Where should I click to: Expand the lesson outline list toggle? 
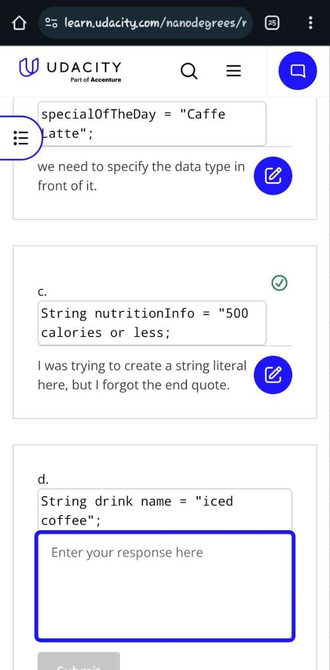19,138
